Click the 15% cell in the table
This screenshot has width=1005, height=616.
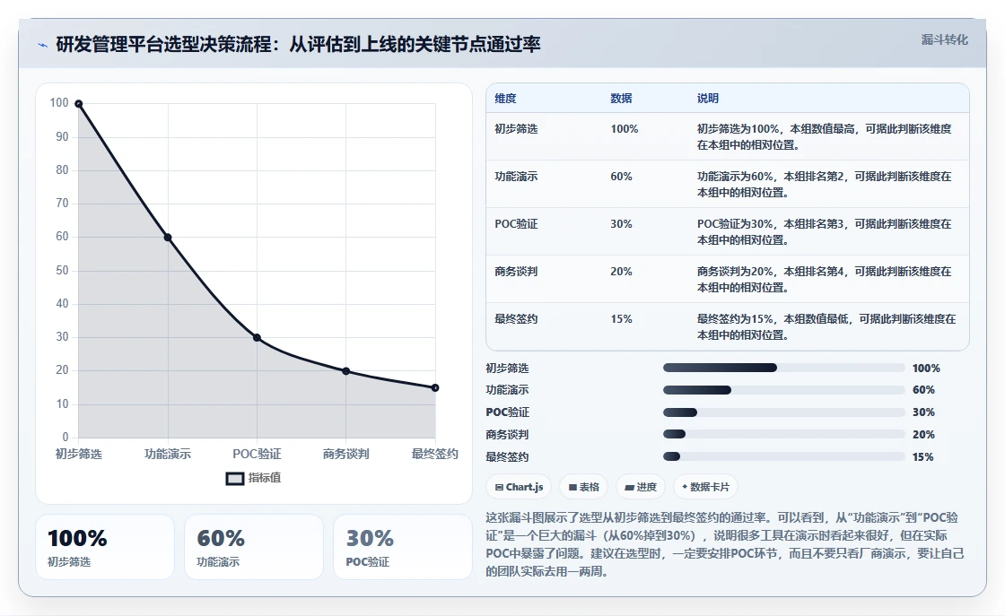(621, 318)
